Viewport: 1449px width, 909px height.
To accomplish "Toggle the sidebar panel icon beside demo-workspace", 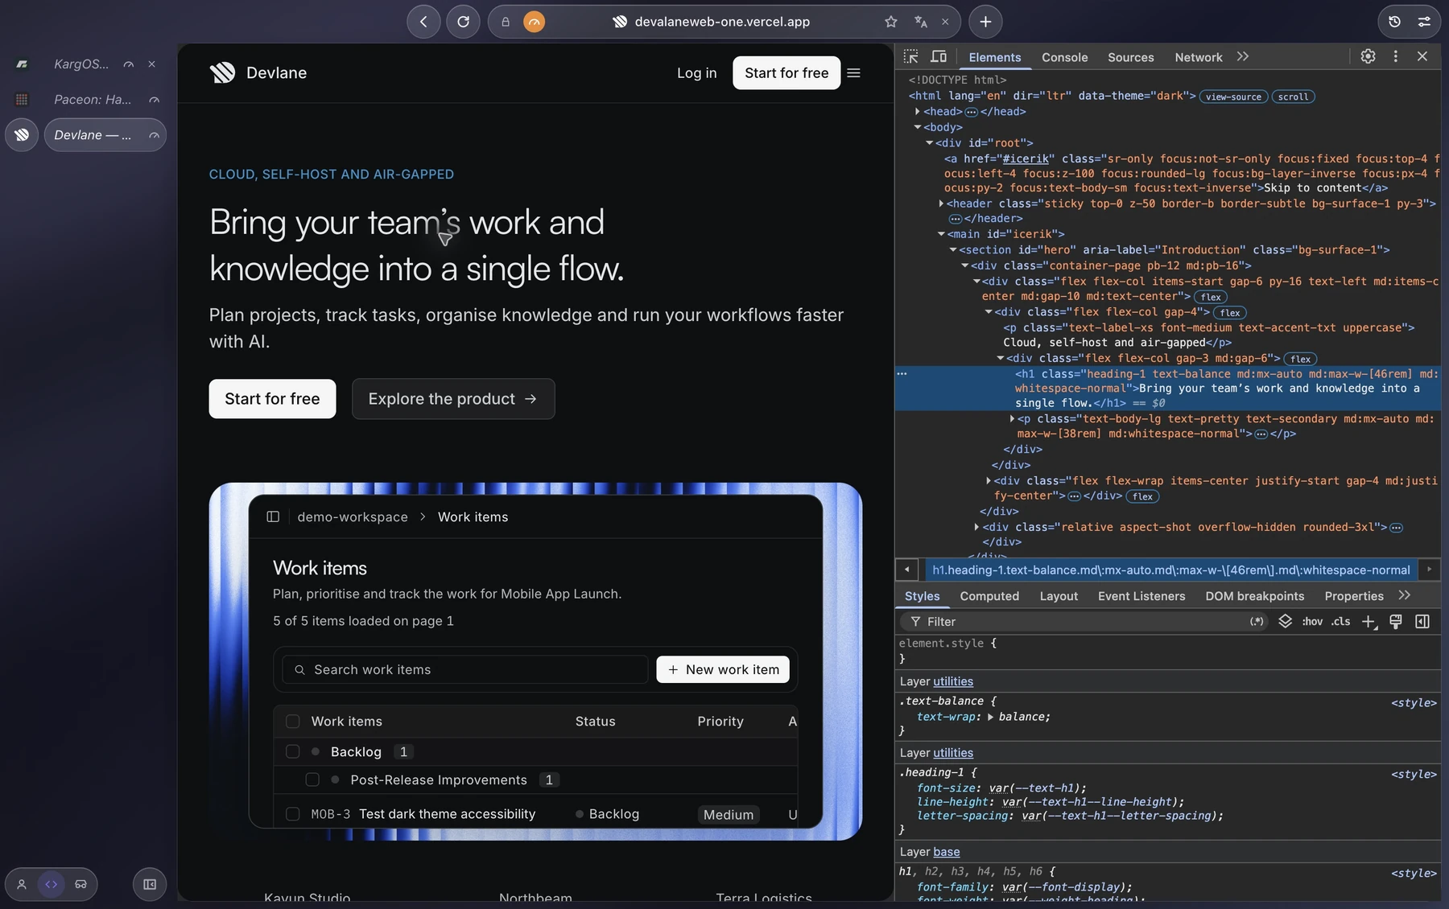I will tap(273, 516).
